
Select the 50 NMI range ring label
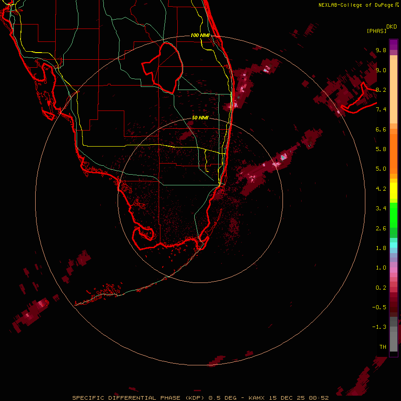[200, 118]
